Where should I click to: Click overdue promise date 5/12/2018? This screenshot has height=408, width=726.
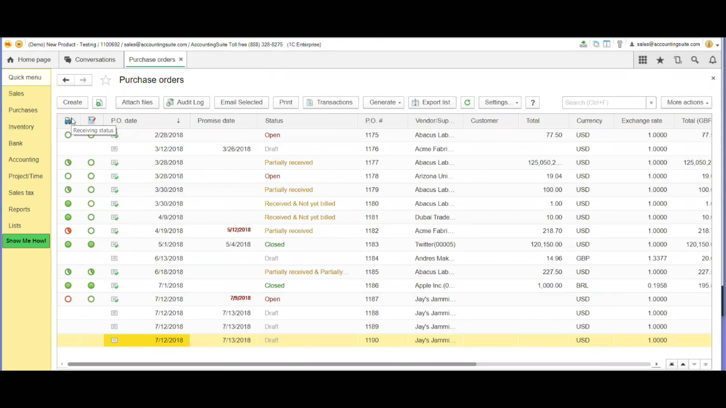(239, 230)
